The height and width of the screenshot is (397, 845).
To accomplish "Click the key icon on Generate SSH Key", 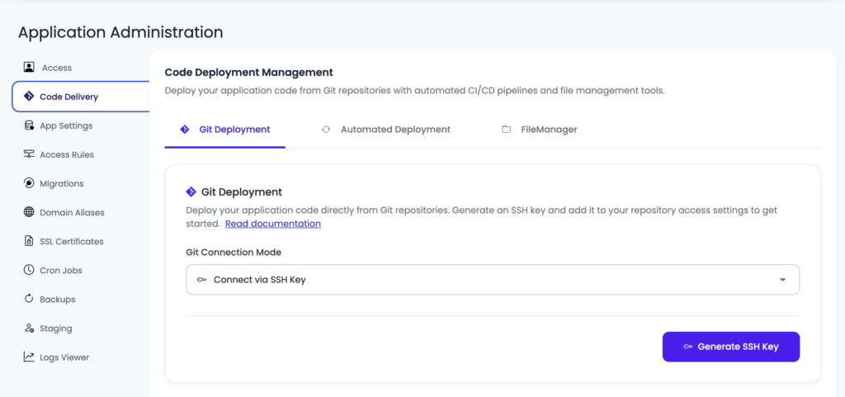I will point(687,347).
